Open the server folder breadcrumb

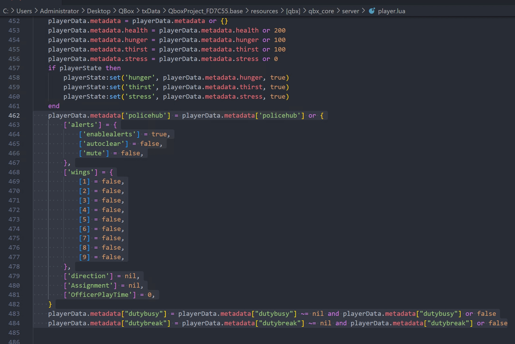coord(350,11)
